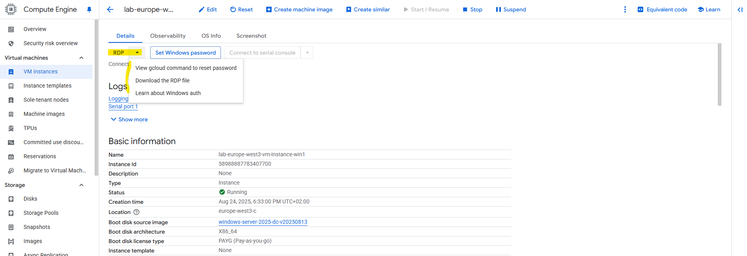This screenshot has height=256, width=747.
Task: Select View gcloud command to reset password
Action: (186, 68)
